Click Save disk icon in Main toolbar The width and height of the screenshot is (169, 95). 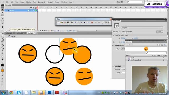(x=68, y=22)
